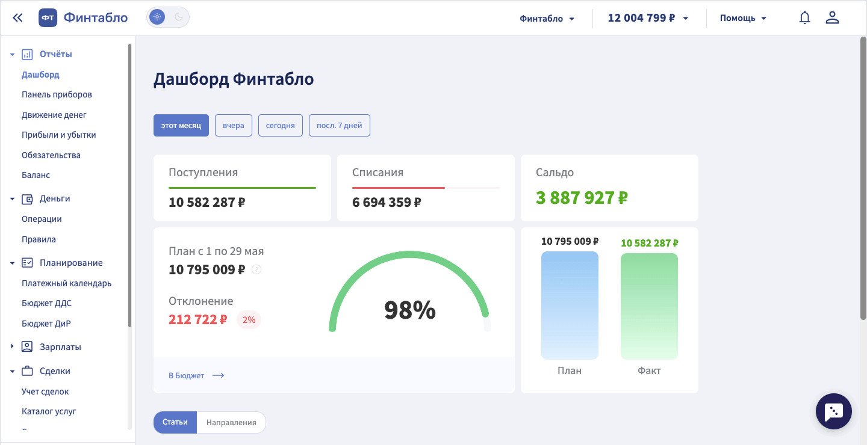Click the Зарплаты person icon
The height and width of the screenshot is (445, 867).
(27, 347)
